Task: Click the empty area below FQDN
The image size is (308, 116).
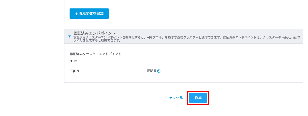Action: pos(103,77)
